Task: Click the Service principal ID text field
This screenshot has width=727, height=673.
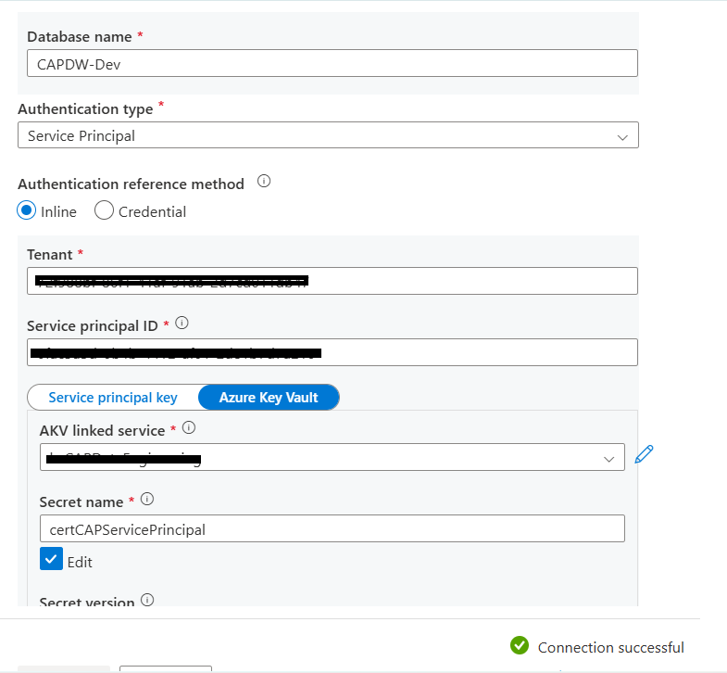Action: [x=332, y=352]
